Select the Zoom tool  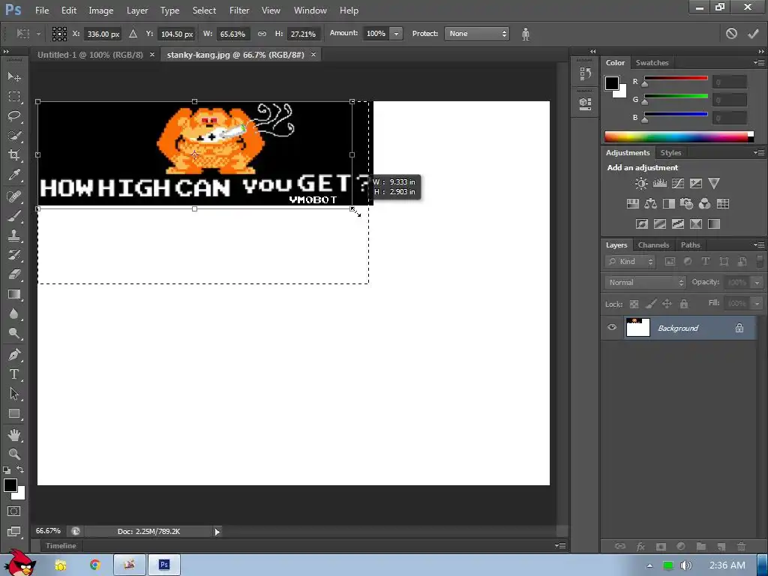click(13, 454)
